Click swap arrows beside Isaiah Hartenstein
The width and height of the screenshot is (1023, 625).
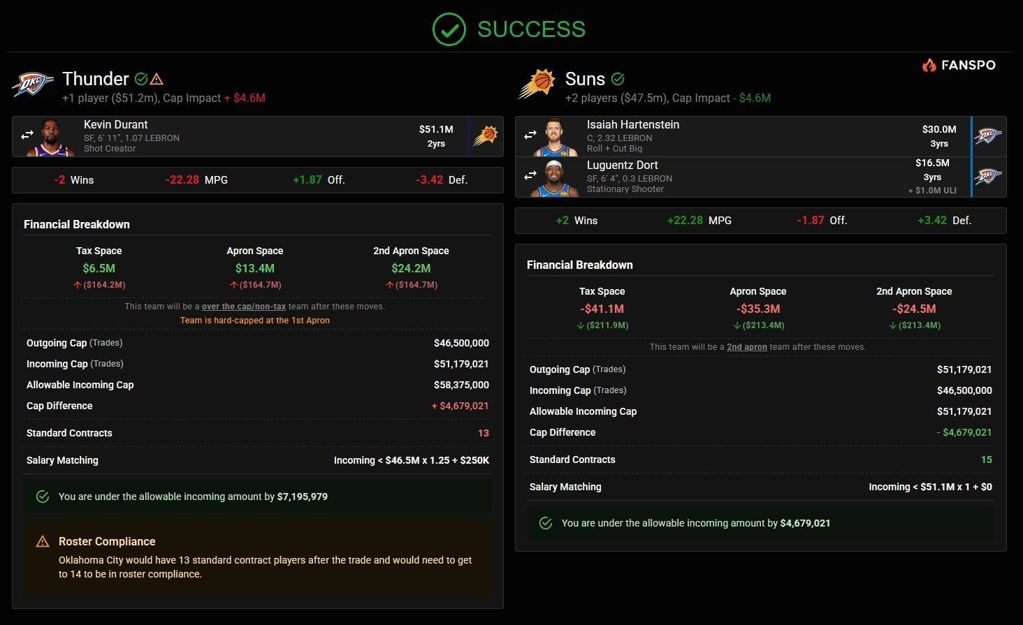(530, 135)
